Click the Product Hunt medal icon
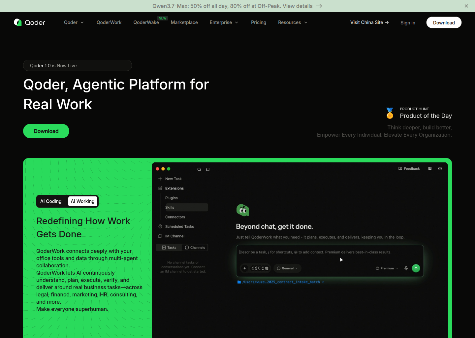Viewport: 475px width, 338px height. pos(390,113)
